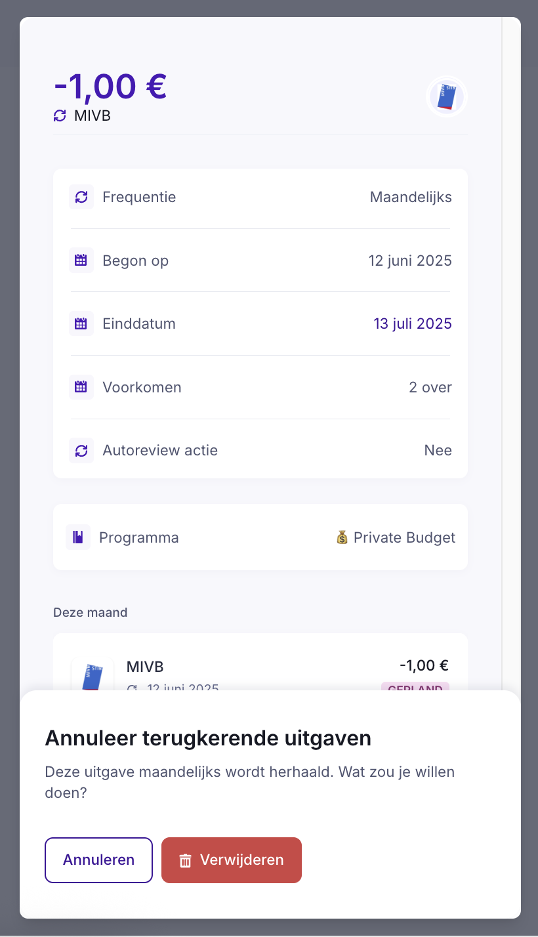Click the Voorkomen 2 over value
Viewport: 538px width, 937px height.
point(430,387)
